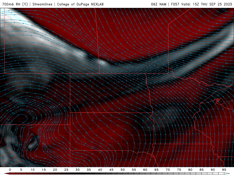
Task: Click the 'Streamlines' label in the header
Action: click(x=42, y=4)
